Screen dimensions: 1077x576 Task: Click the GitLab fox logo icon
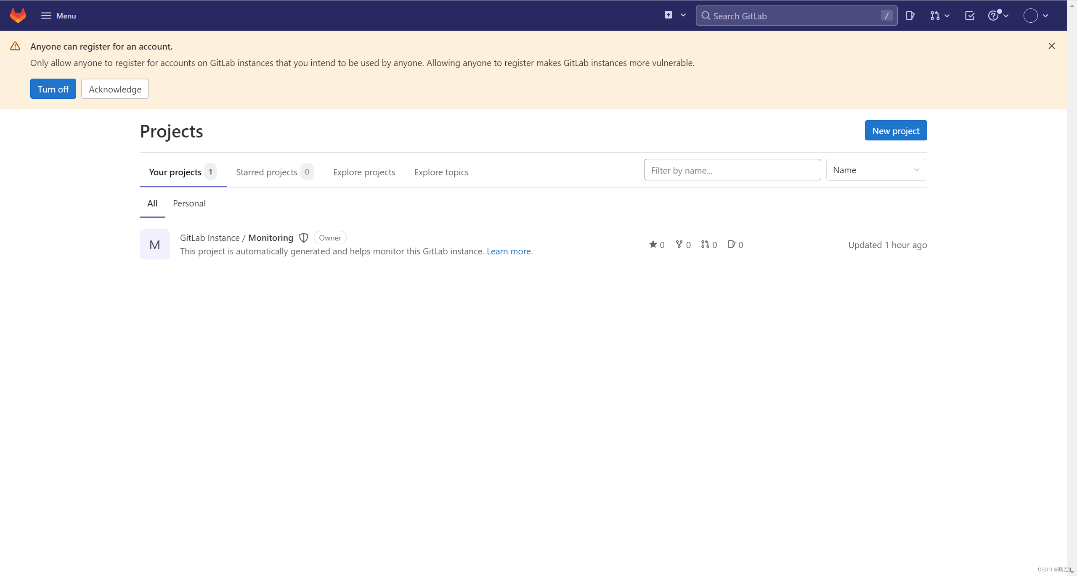pos(17,16)
